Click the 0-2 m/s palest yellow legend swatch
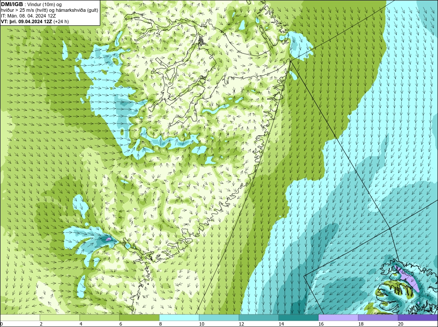This screenshot has width=438, height=327. (20, 317)
